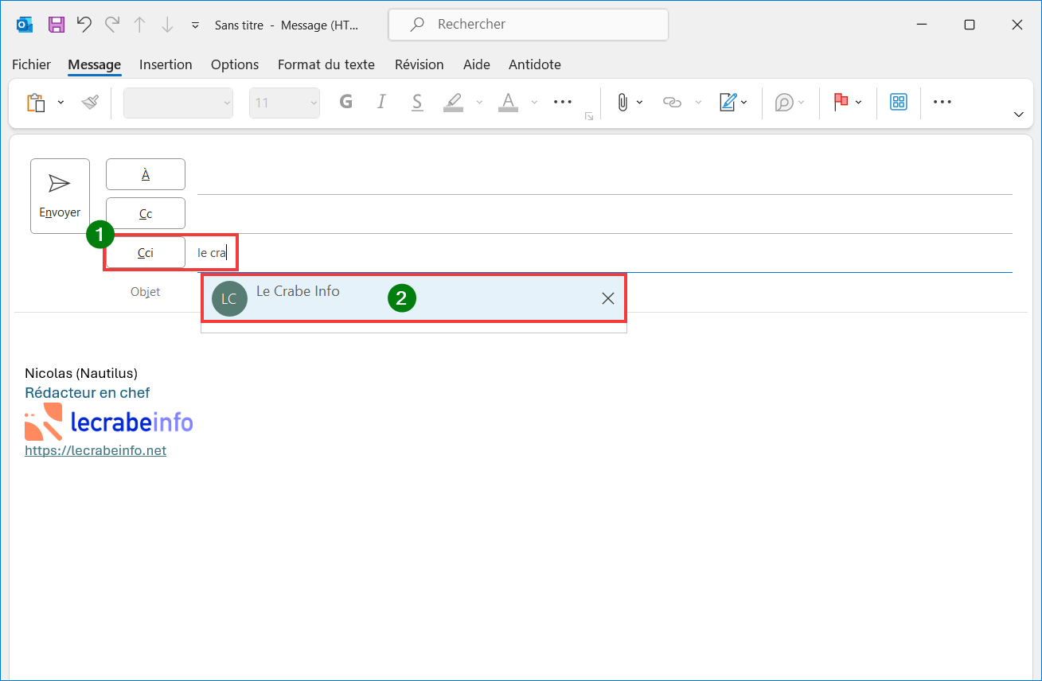The width and height of the screenshot is (1042, 681).
Task: Toggle underline formatting (S)
Action: click(417, 102)
